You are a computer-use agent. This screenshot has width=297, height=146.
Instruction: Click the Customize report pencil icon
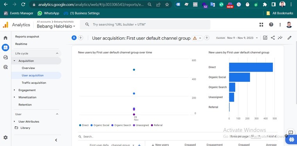pyautogui.click(x=289, y=38)
